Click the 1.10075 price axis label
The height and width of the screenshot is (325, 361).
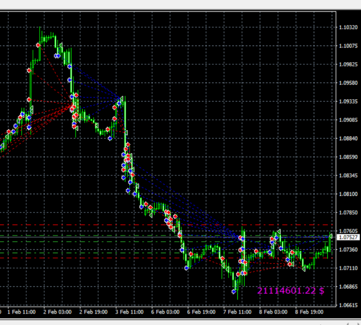click(348, 46)
